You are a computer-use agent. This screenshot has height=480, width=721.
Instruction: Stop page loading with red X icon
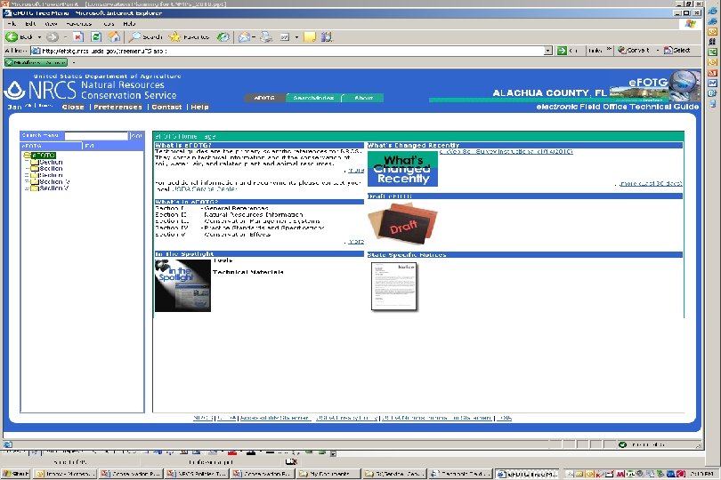[x=77, y=37]
